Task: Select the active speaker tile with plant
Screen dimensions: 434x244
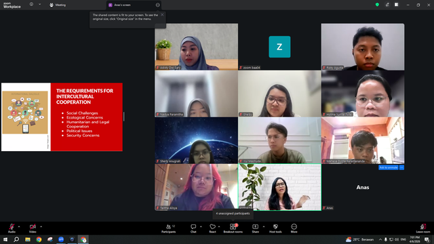Action: pos(279,187)
